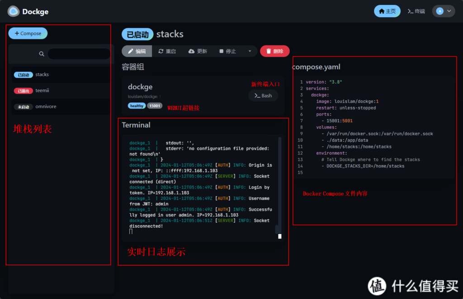The image size is (463, 299).
Task: Click the search magnifier icon in sidebar
Action: click(x=42, y=54)
